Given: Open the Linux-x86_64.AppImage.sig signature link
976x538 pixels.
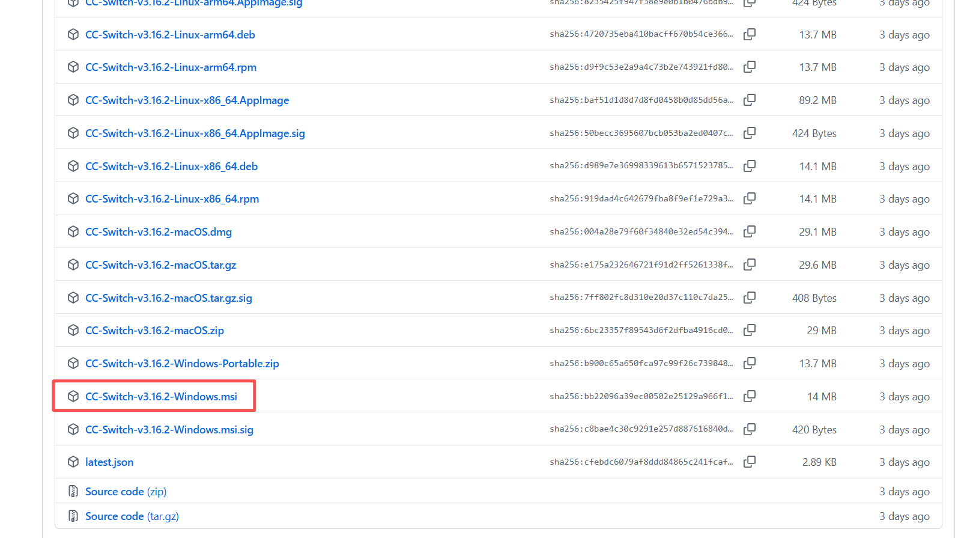Looking at the screenshot, I should (195, 133).
